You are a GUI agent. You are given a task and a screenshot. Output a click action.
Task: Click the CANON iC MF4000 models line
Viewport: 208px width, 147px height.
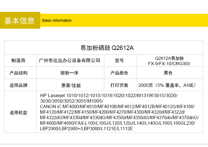point(117,107)
